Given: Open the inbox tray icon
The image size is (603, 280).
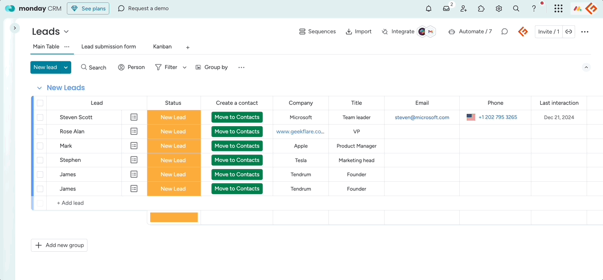Looking at the screenshot, I should [x=446, y=8].
